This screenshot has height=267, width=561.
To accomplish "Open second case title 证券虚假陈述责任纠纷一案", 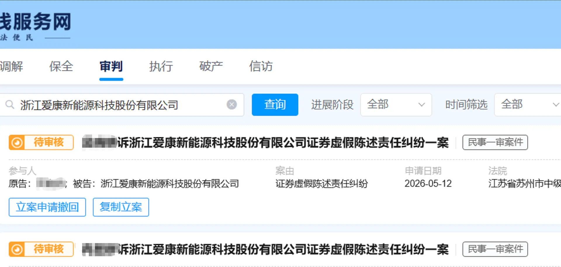I will point(265,249).
